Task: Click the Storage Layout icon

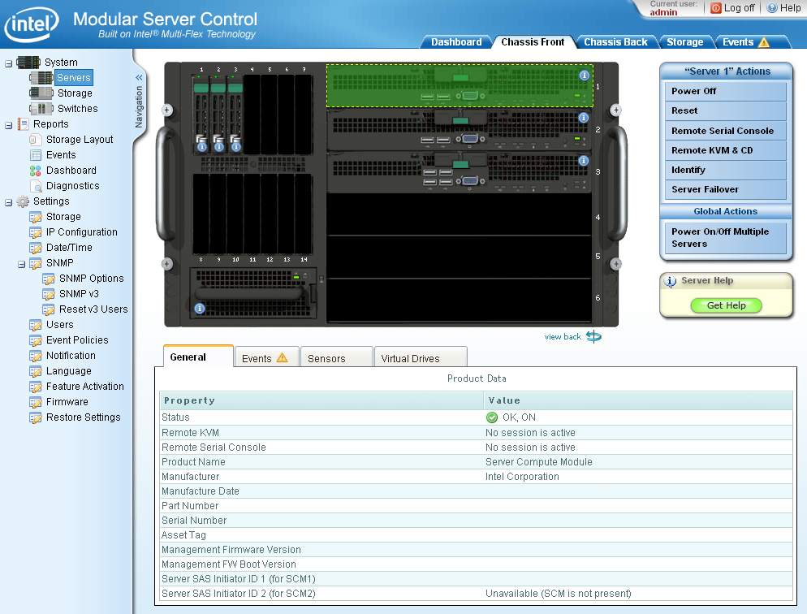Action: (x=36, y=140)
